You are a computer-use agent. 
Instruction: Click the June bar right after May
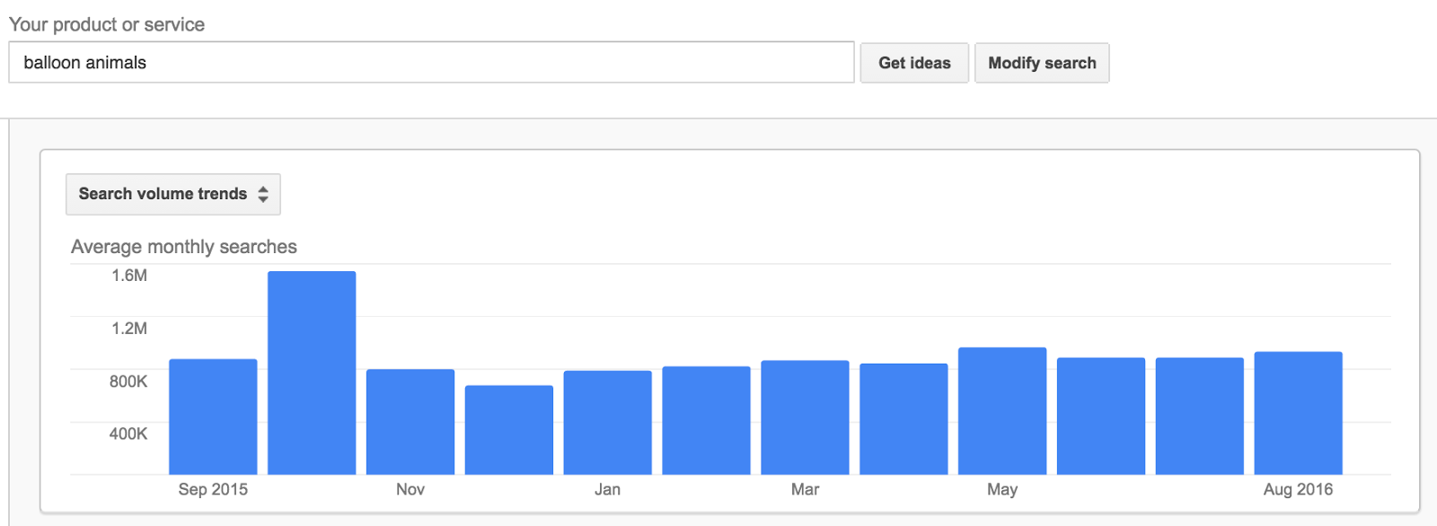1101,416
